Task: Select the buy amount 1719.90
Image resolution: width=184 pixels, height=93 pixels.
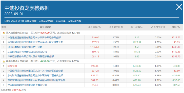Action: (95, 38)
